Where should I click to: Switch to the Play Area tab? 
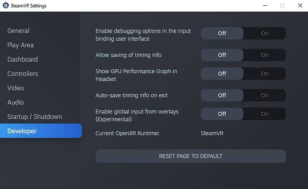21,45
